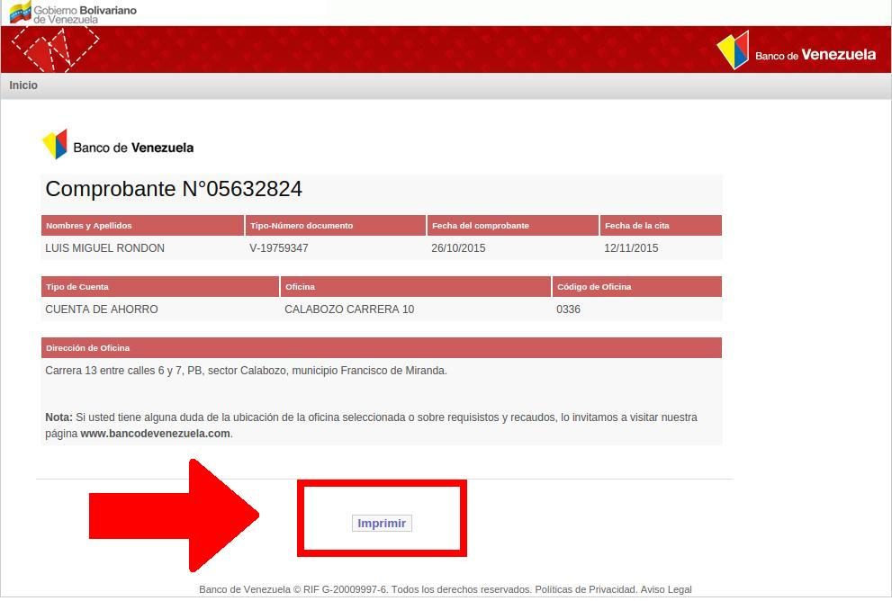Click the Fecha del comprobante column header

[512, 225]
